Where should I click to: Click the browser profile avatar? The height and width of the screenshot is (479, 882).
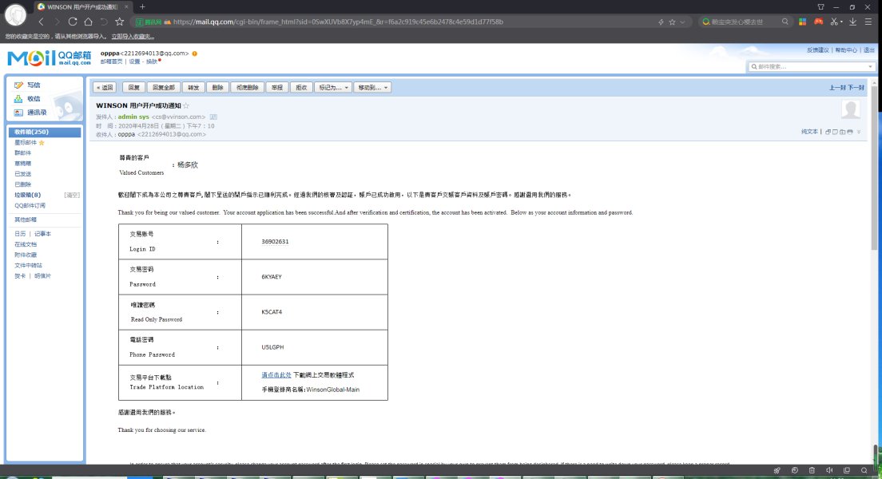coord(15,14)
